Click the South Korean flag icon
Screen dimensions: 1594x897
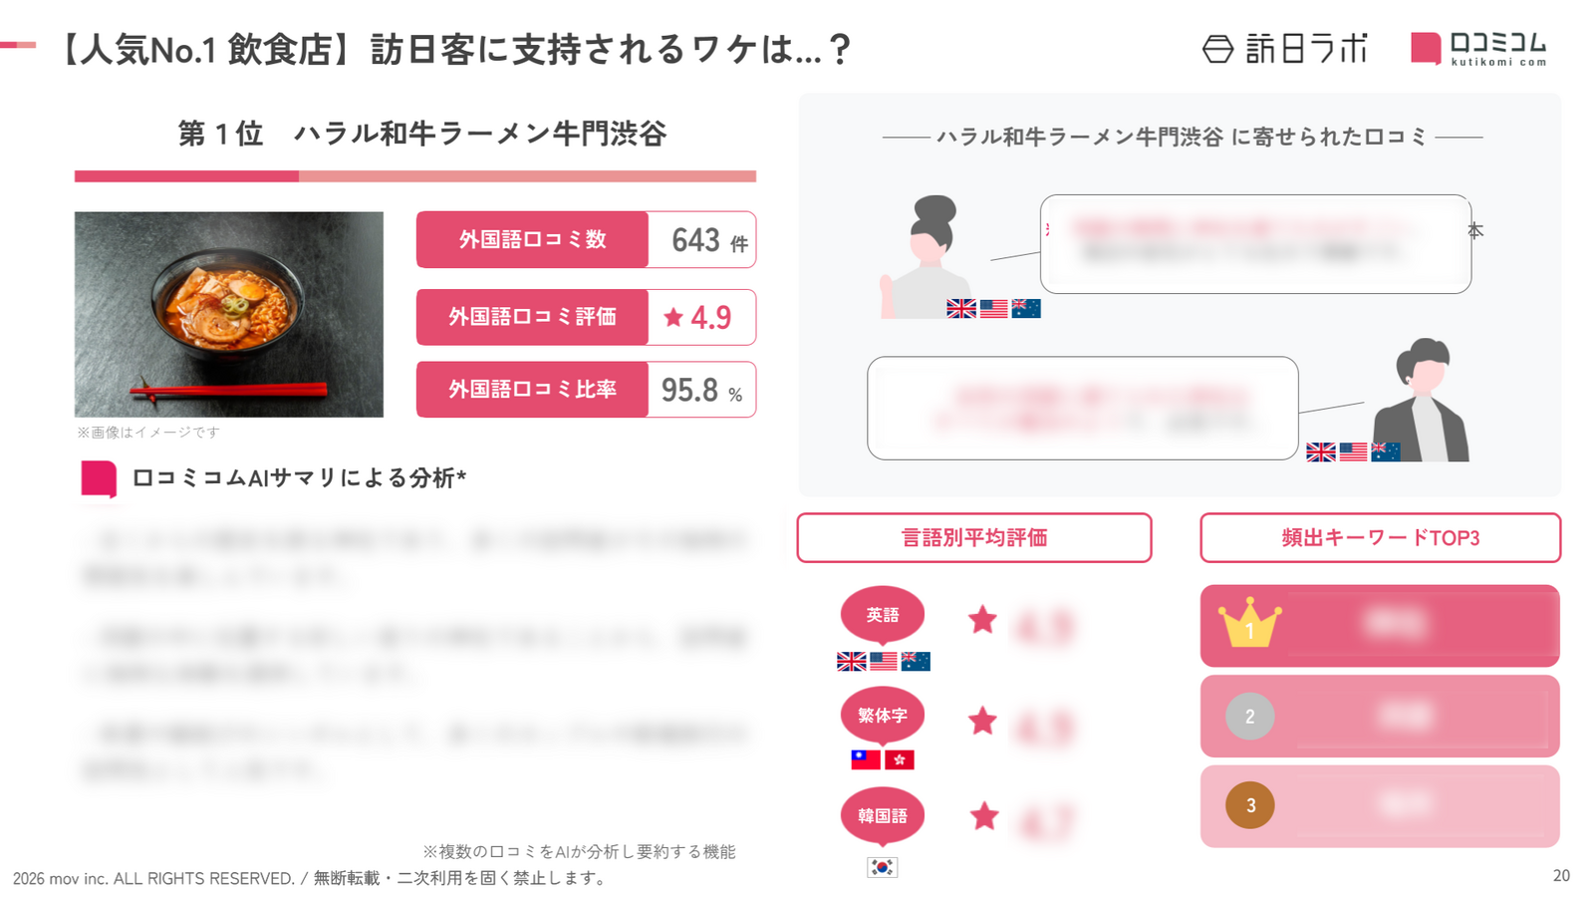pyautogui.click(x=882, y=867)
